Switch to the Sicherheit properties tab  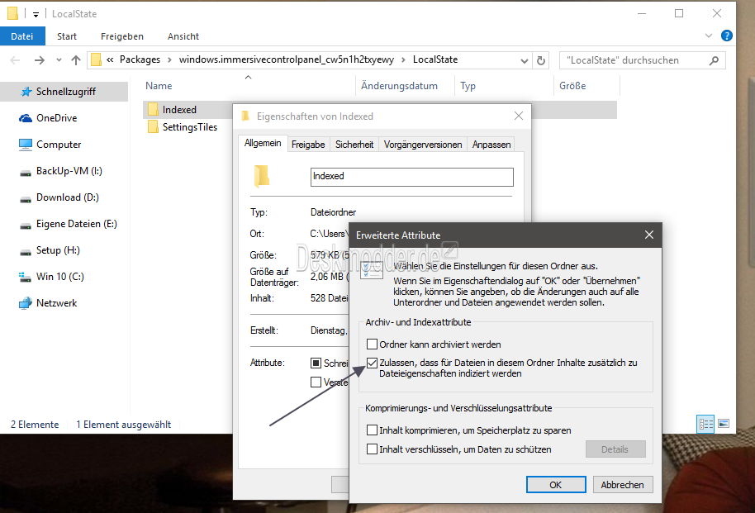(x=354, y=145)
